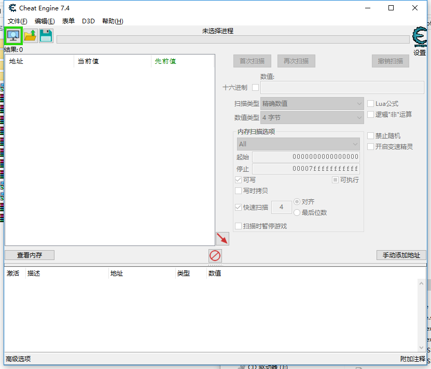Open the memory region All dropdown
Viewport: 431px width, 369px height.
click(x=298, y=144)
